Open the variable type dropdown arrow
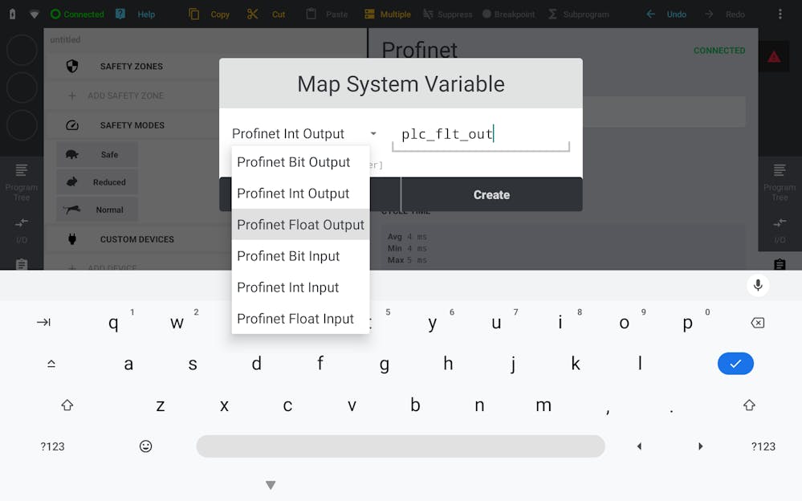Screen dimensions: 802x501 373,133
